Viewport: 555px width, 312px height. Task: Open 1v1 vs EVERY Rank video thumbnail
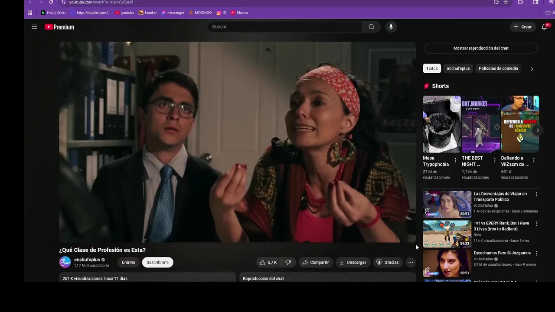point(447,234)
